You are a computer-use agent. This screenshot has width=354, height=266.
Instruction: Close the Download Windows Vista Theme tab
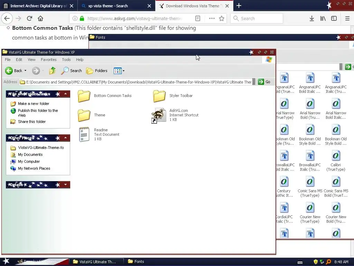[x=227, y=6]
